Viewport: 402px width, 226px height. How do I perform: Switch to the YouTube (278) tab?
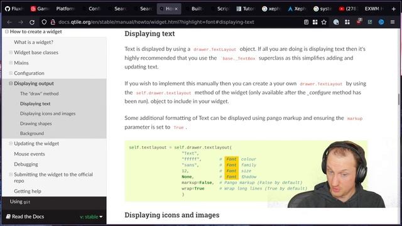pos(347,9)
